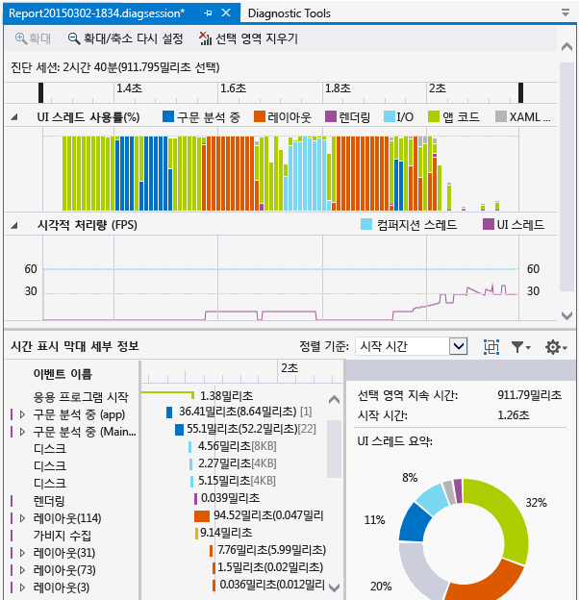Screen dimensions: 579x600
Task: Click the 2.27밀리초[4KB] disk entry
Action: coord(237,463)
